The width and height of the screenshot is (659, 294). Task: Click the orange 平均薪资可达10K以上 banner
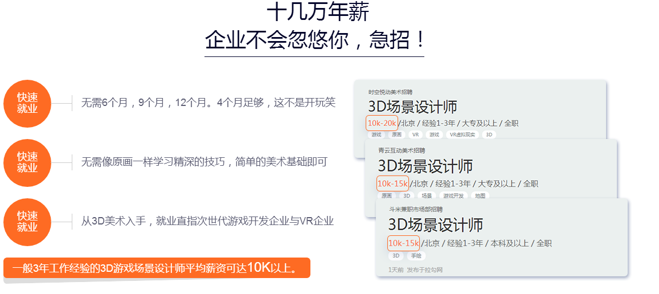point(157,267)
